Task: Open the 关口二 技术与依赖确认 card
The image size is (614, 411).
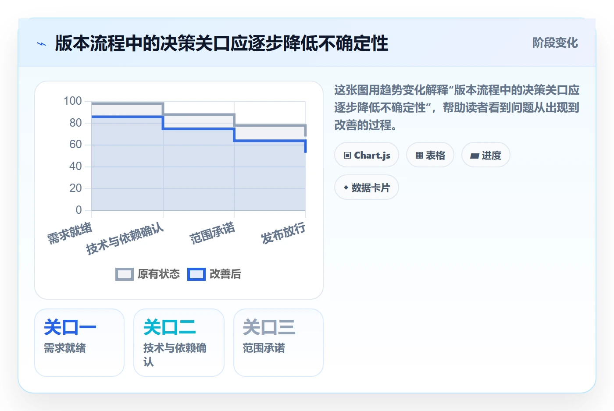Action: point(179,343)
